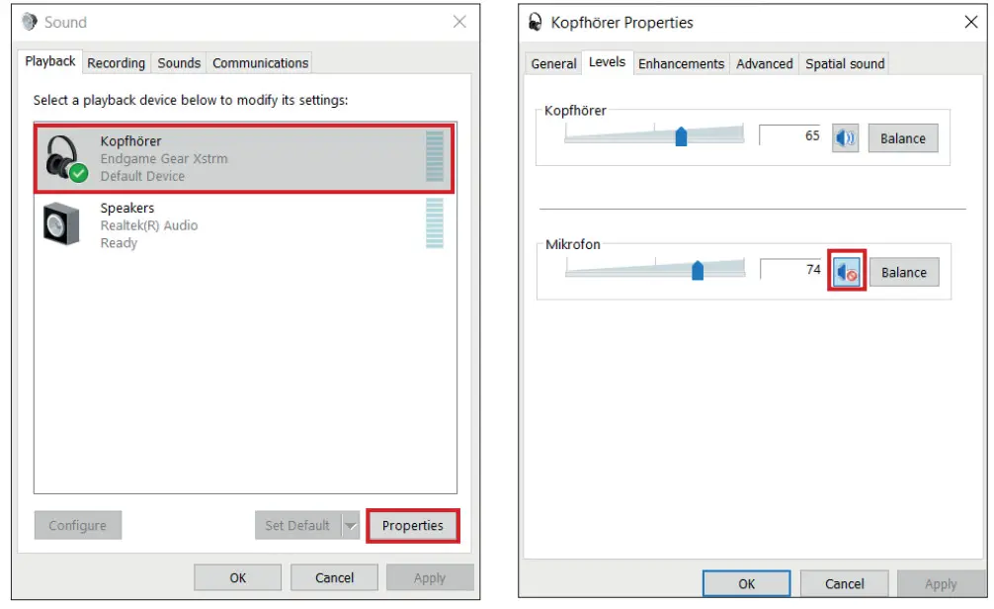Switch to the Enhancements tab
The image size is (994, 609).
click(x=681, y=63)
